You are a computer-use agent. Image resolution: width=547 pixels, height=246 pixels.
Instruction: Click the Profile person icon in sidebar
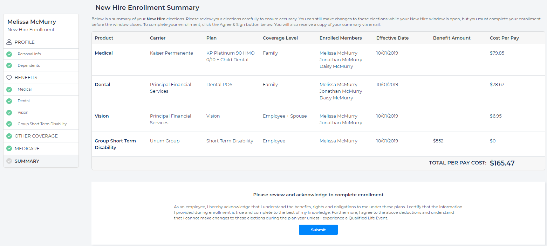click(x=9, y=42)
